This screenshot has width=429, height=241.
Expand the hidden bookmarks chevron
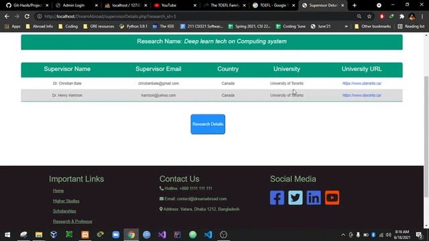[346, 26]
